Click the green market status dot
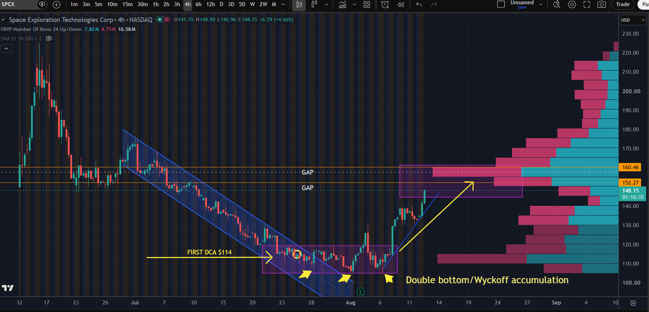Screen dimensions: 649x312 (158, 19)
